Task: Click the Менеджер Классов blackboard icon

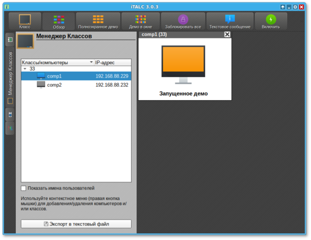Action: (x=25, y=41)
